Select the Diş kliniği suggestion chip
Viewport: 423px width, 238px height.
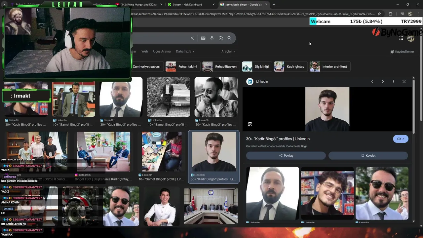tap(256, 66)
